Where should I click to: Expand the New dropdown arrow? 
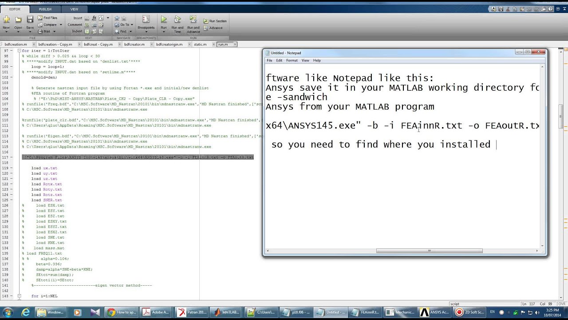pyautogui.click(x=6, y=32)
